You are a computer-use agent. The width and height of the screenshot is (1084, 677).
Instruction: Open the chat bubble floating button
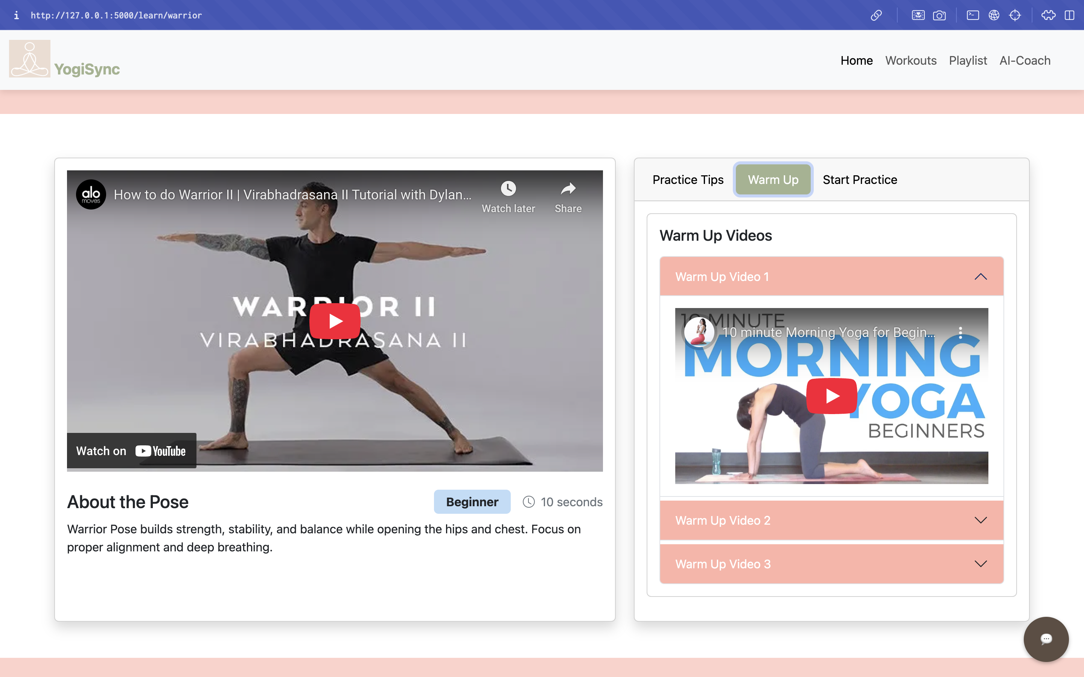click(x=1046, y=639)
